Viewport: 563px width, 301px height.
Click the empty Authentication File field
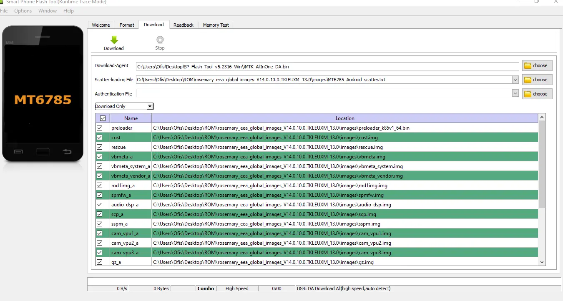tap(324, 94)
